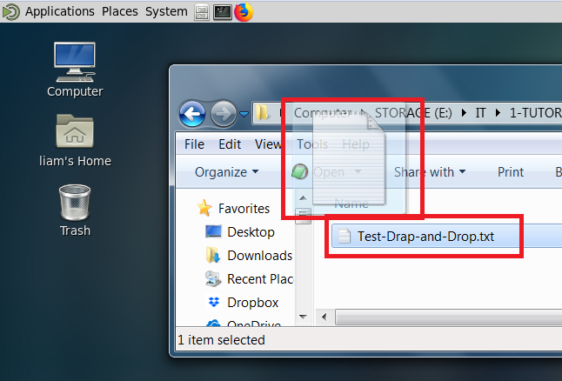Open the File menu
The width and height of the screenshot is (562, 381).
[195, 144]
